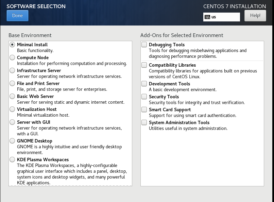Image resolution: width=274 pixels, height=202 pixels.
Task: Select the Minimal Install radio button
Action: [13, 45]
